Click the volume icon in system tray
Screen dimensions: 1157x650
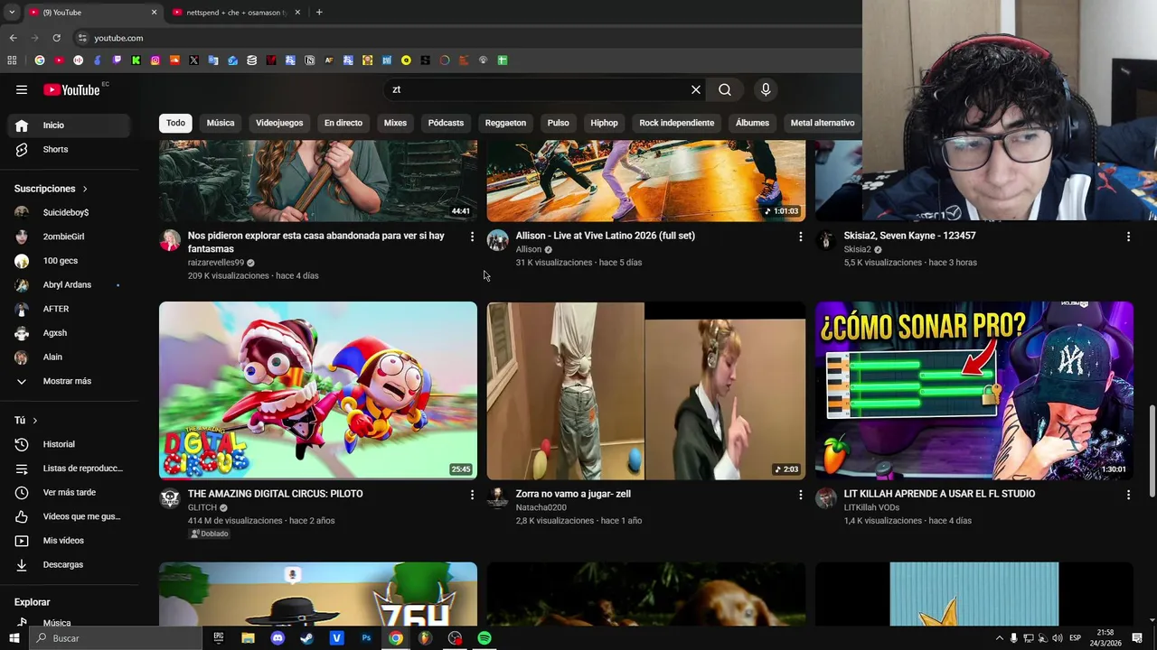point(1058,638)
